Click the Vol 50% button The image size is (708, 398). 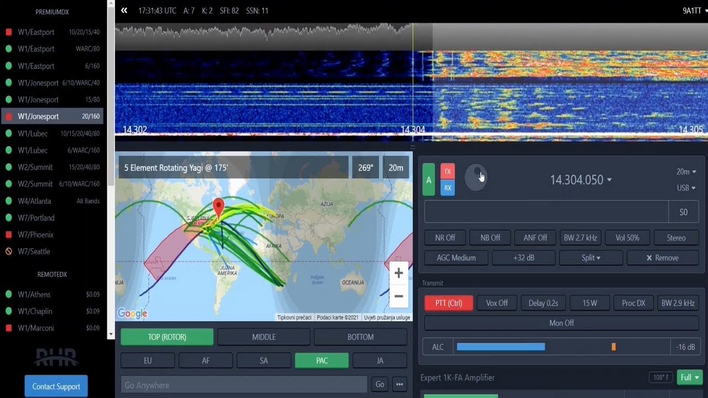click(x=627, y=238)
